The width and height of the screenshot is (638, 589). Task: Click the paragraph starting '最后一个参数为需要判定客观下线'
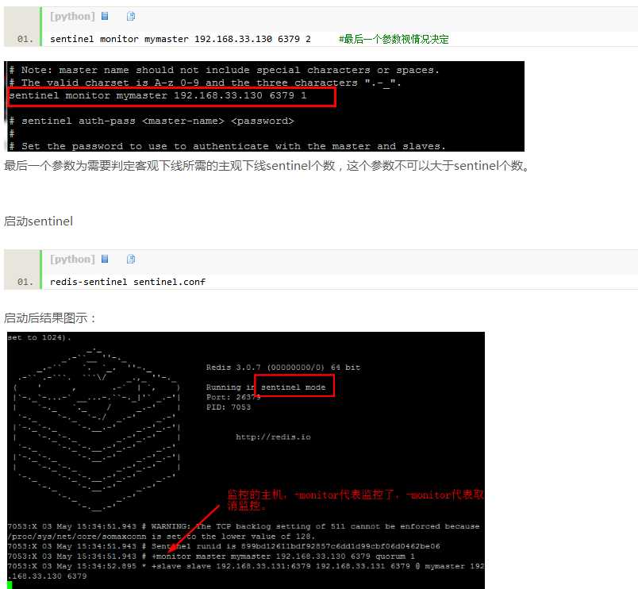coord(267,166)
